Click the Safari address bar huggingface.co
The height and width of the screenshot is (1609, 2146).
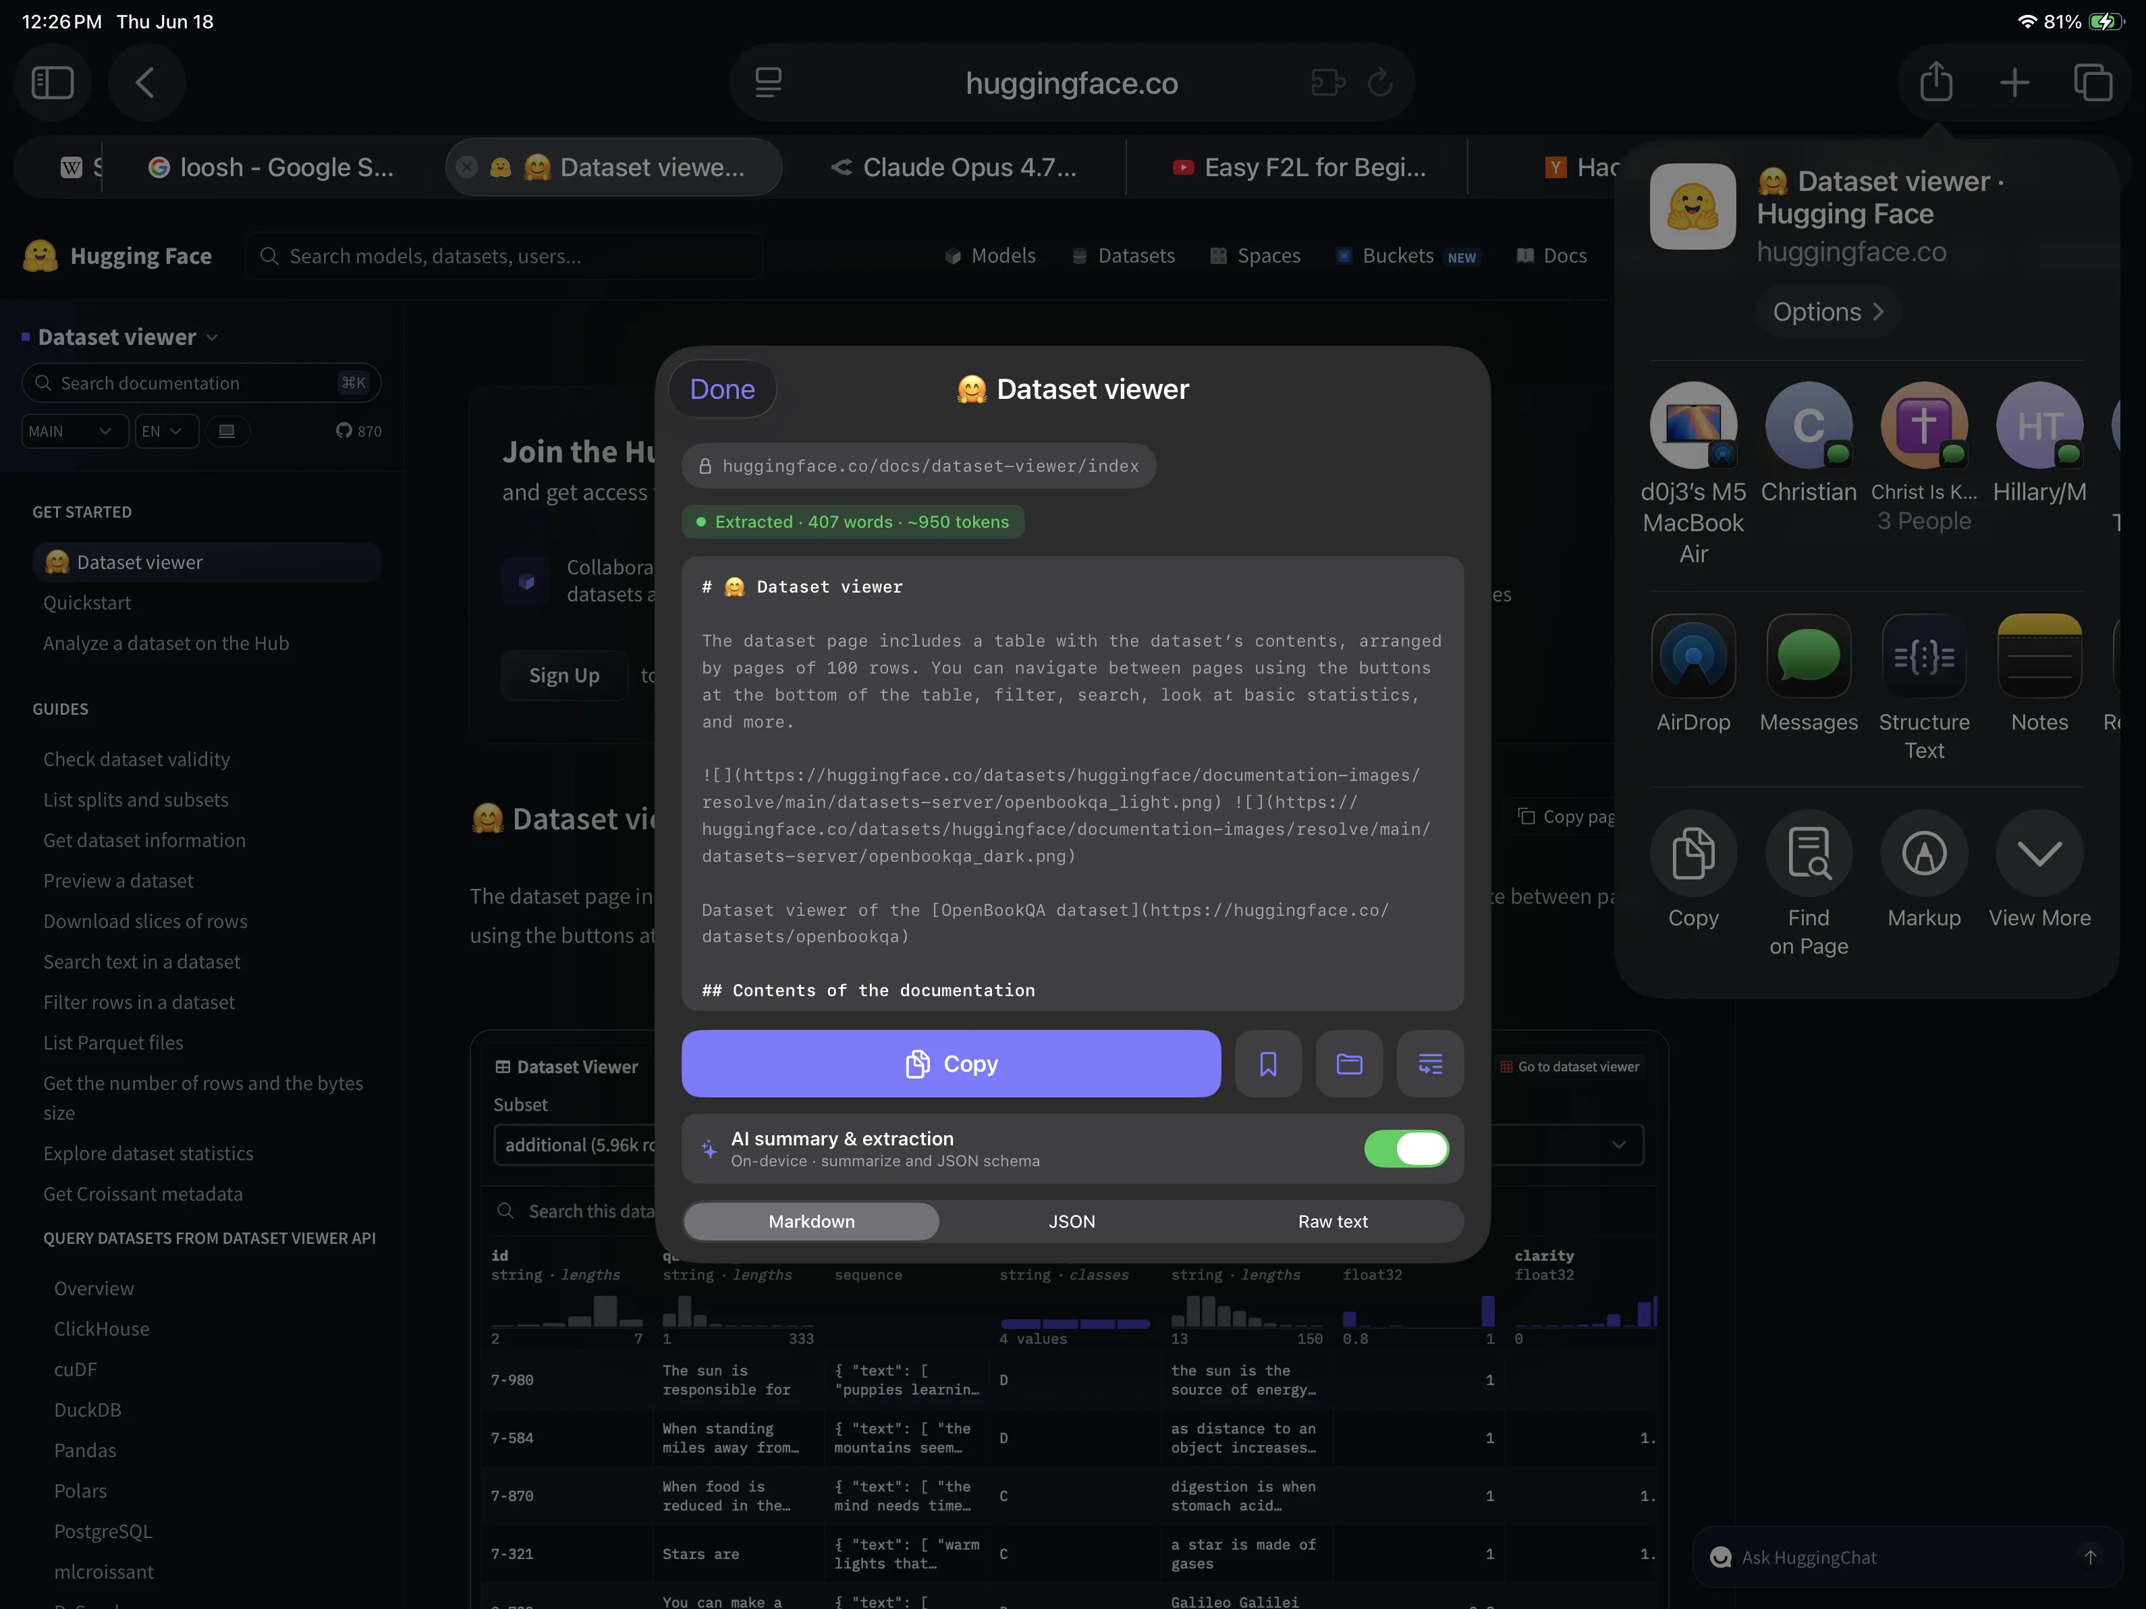pyautogui.click(x=1071, y=82)
